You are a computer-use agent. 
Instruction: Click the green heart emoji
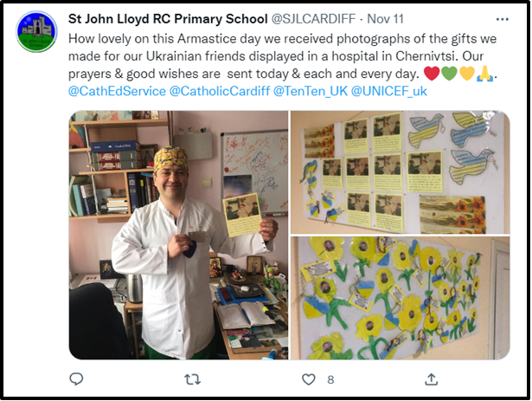[449, 74]
